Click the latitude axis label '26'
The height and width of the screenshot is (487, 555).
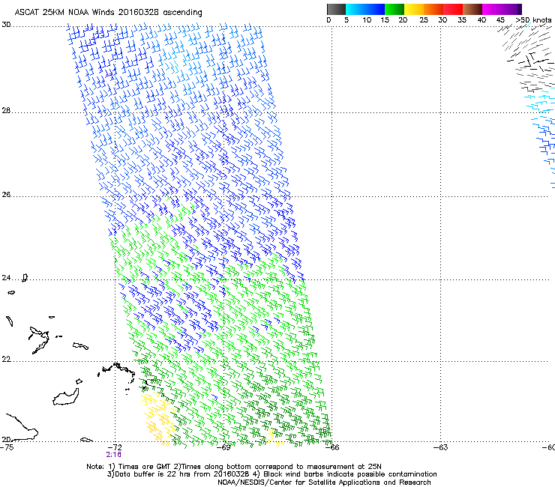[6, 195]
